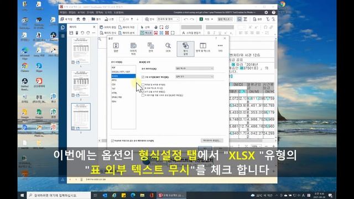Click the Select pointer tool
The width and height of the screenshot is (354, 199).
[x=145, y=27]
